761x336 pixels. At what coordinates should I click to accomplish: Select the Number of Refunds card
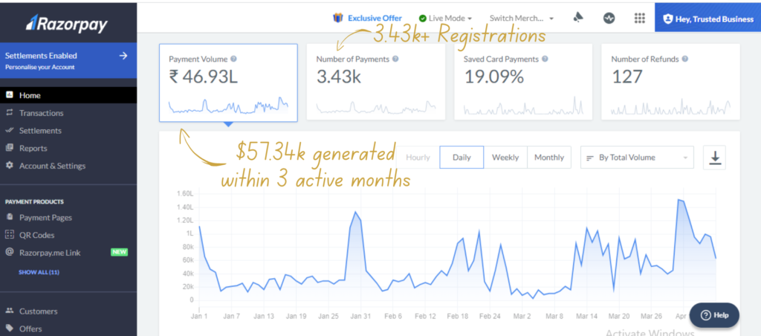(671, 82)
